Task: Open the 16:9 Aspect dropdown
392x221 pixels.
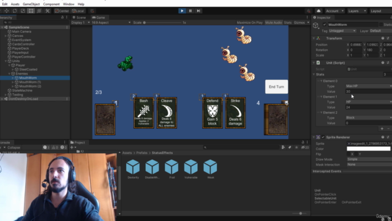Action: [111, 23]
